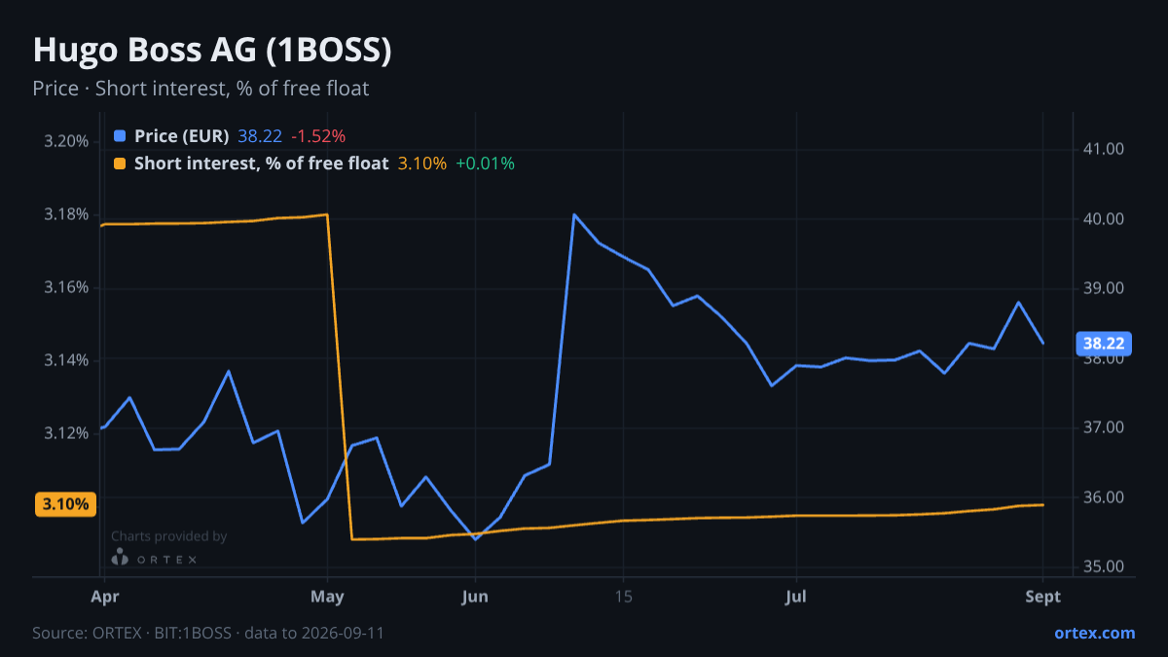
Task: Click the 35.00 right axis label
Action: tap(1104, 566)
